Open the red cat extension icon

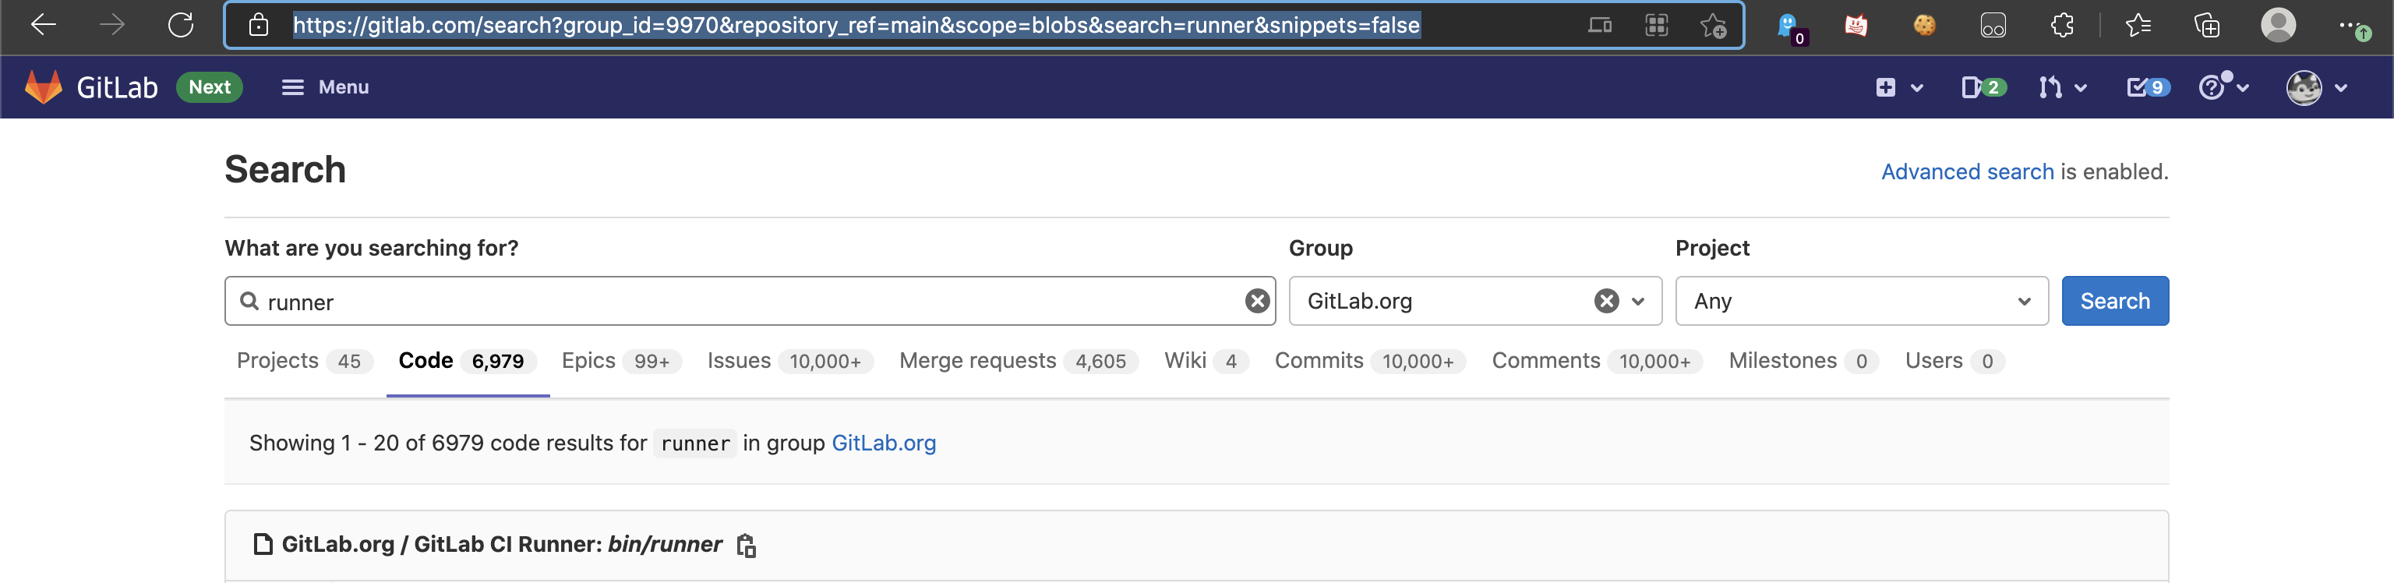pos(1855,25)
